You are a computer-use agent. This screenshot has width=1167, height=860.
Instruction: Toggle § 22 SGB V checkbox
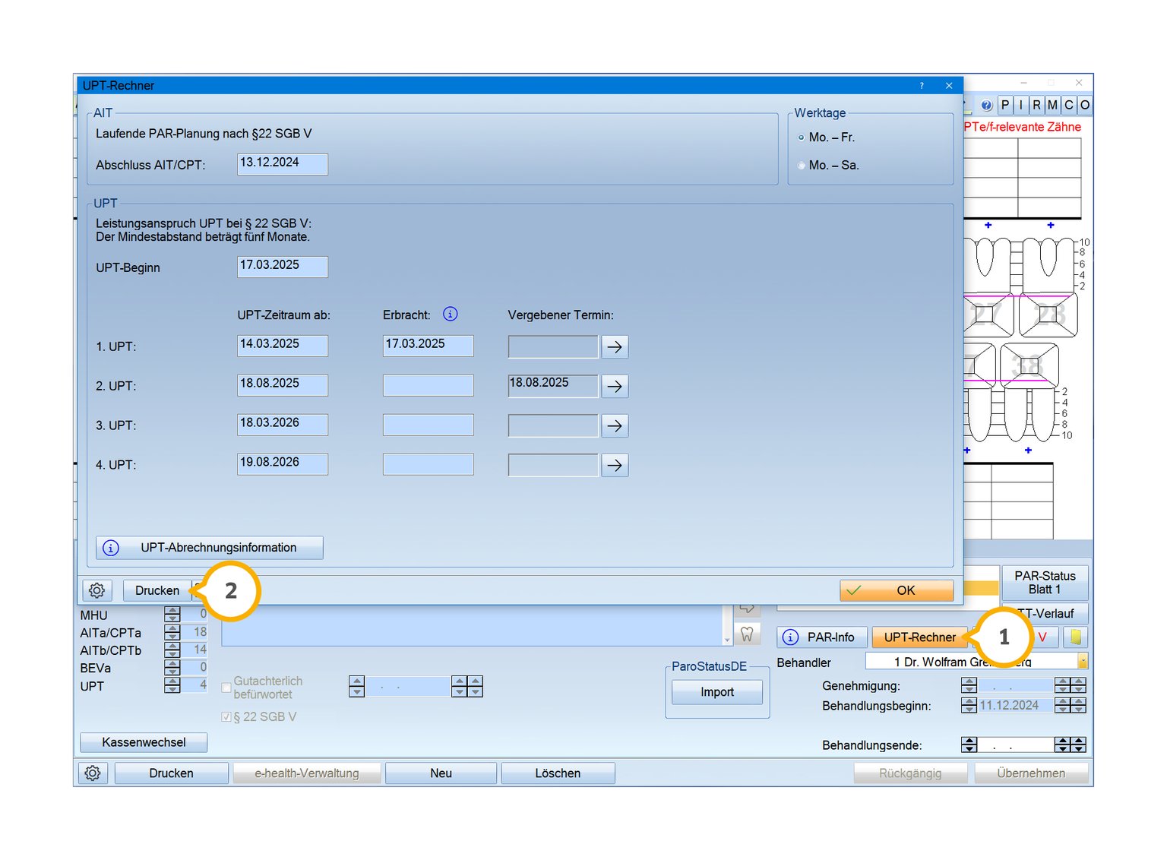point(226,717)
